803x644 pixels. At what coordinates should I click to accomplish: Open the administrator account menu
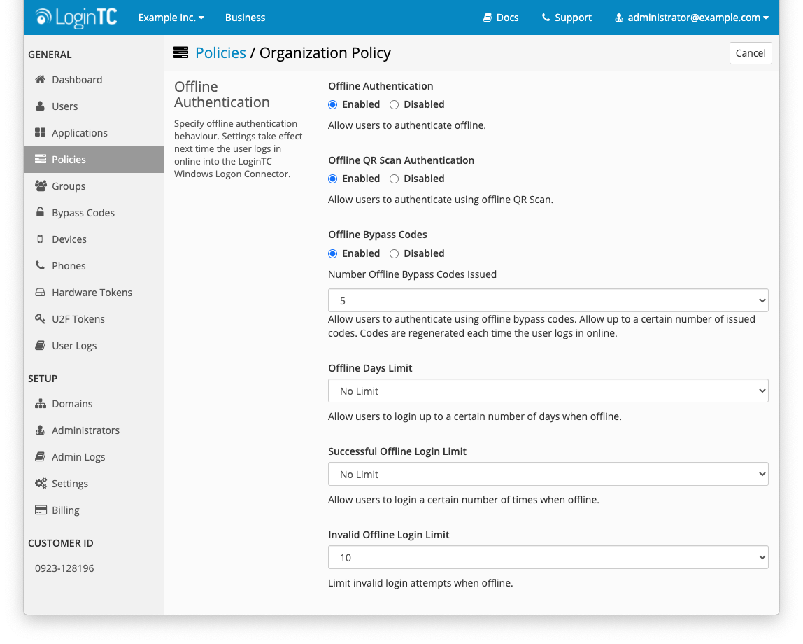coord(691,17)
